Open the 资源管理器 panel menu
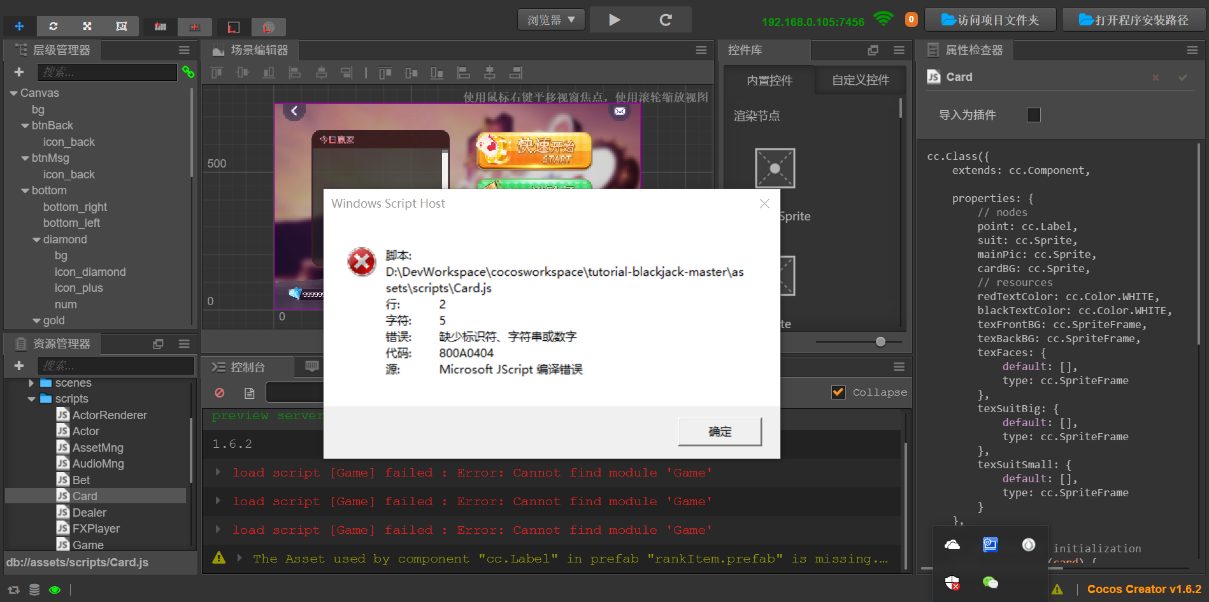1209x602 pixels. click(184, 344)
